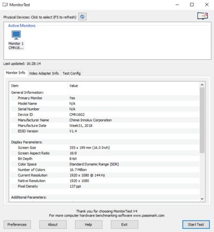Click the About button
This screenshot has height=232, width=214.
coord(53,225)
